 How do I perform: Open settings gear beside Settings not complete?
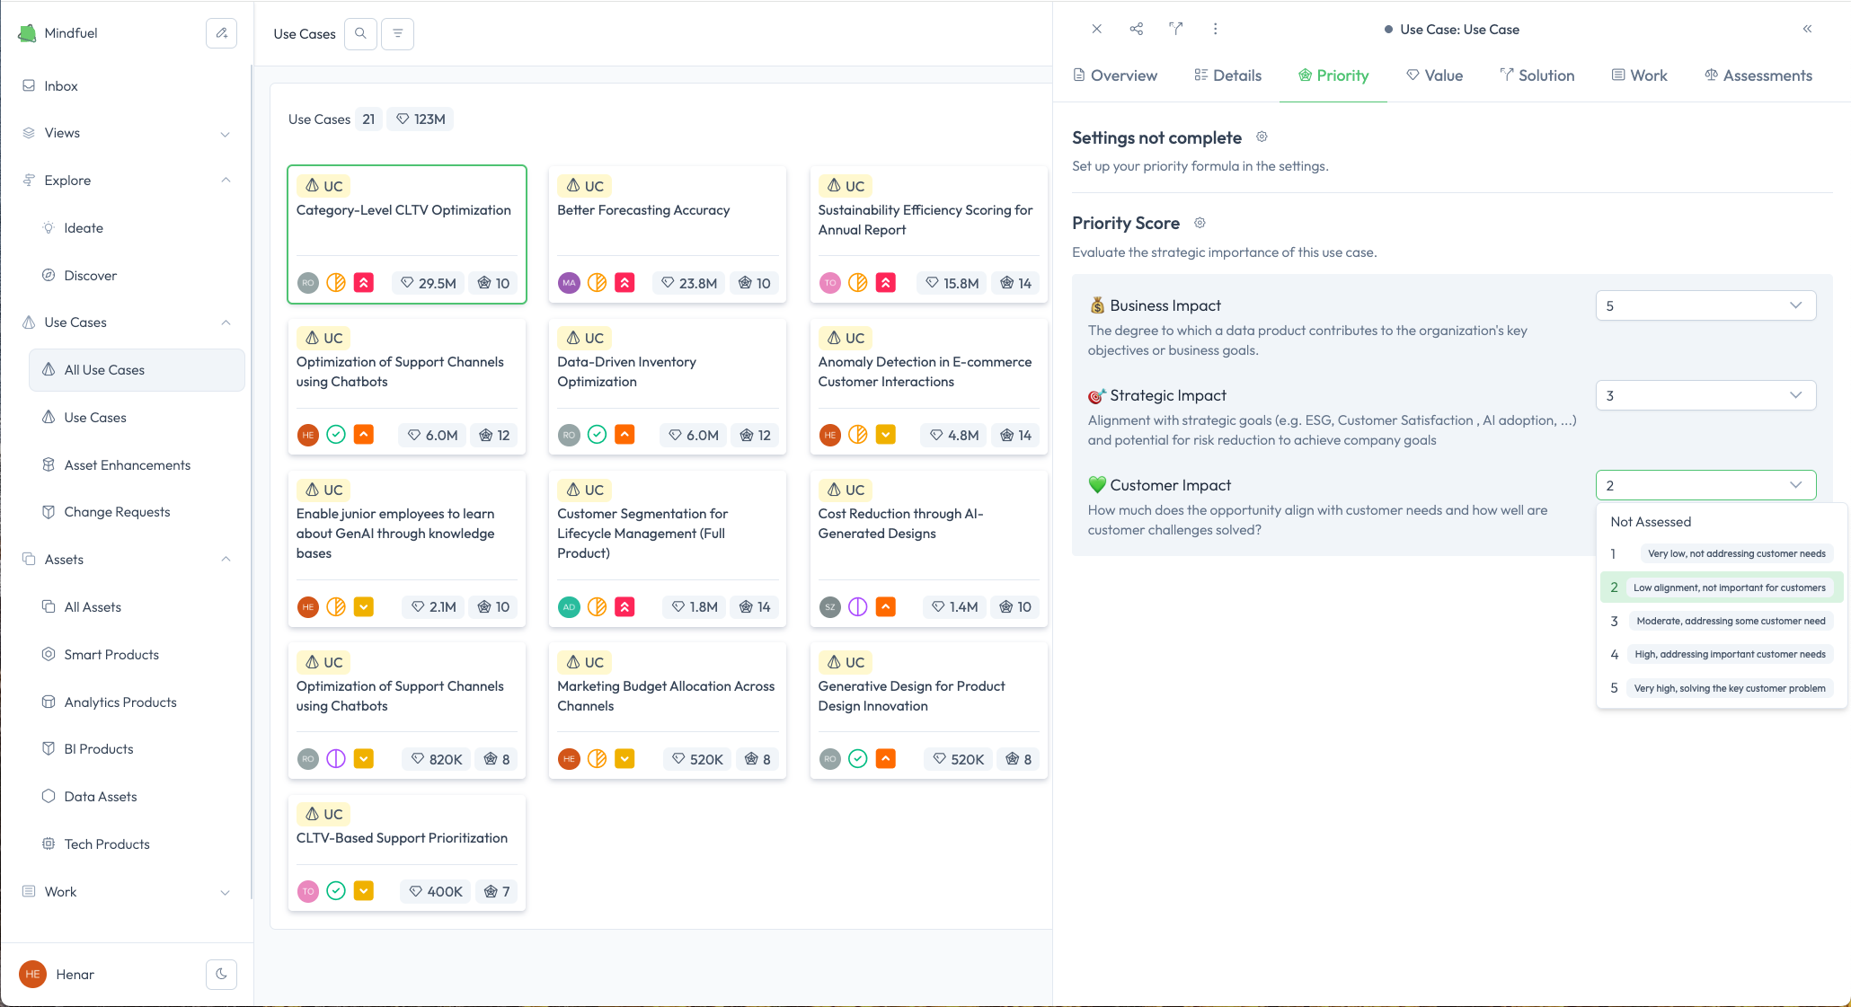coord(1262,137)
